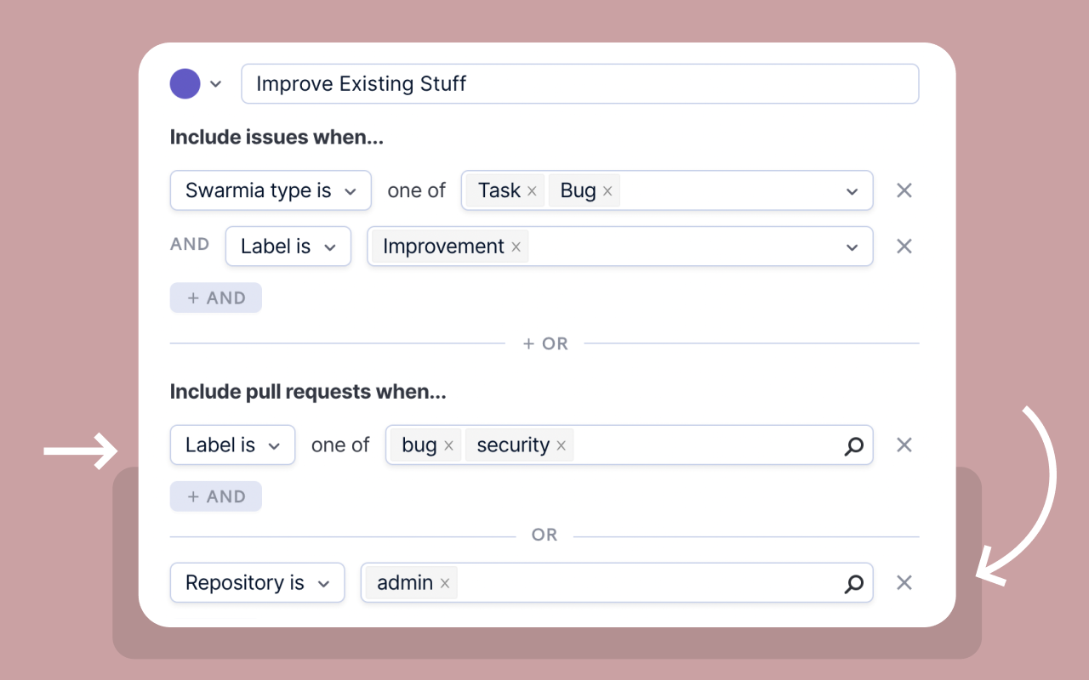1089x680 pixels.
Task: Add an OR group for issues
Action: (x=544, y=343)
